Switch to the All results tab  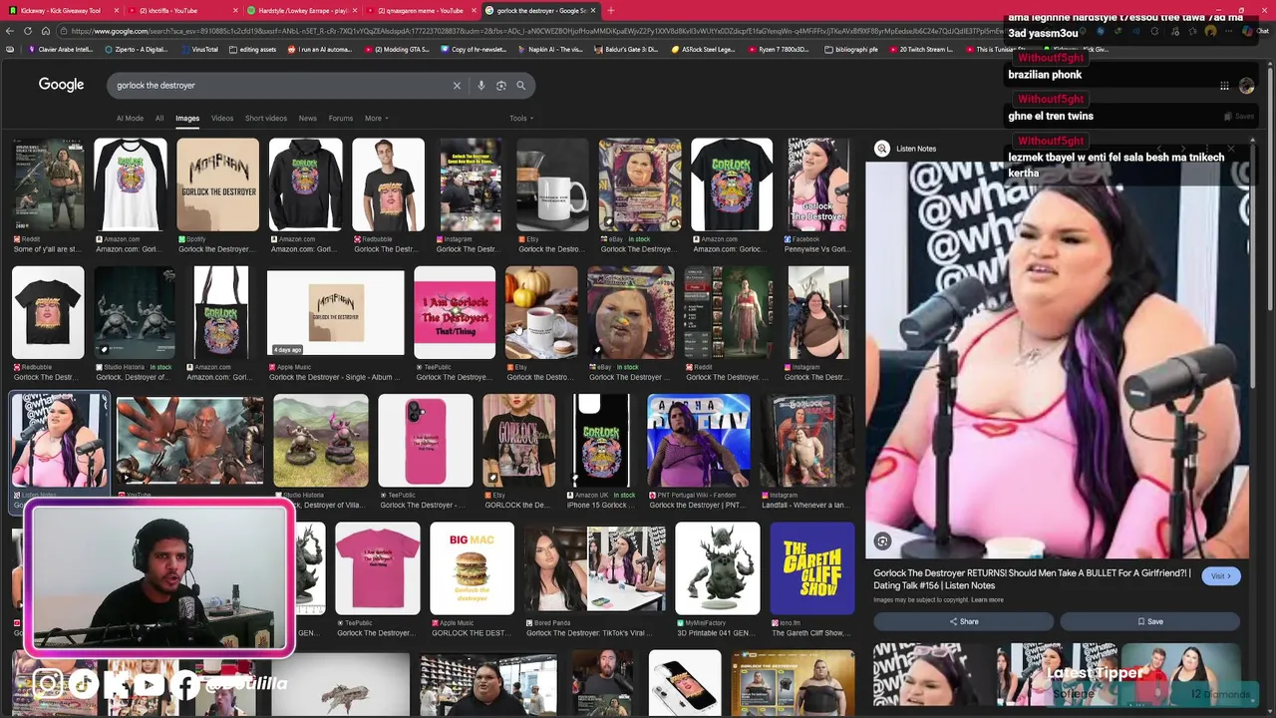point(159,119)
